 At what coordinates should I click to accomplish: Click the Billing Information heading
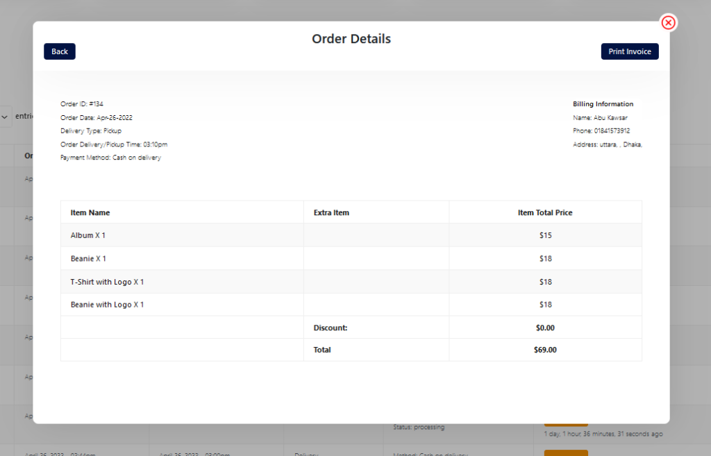[603, 104]
